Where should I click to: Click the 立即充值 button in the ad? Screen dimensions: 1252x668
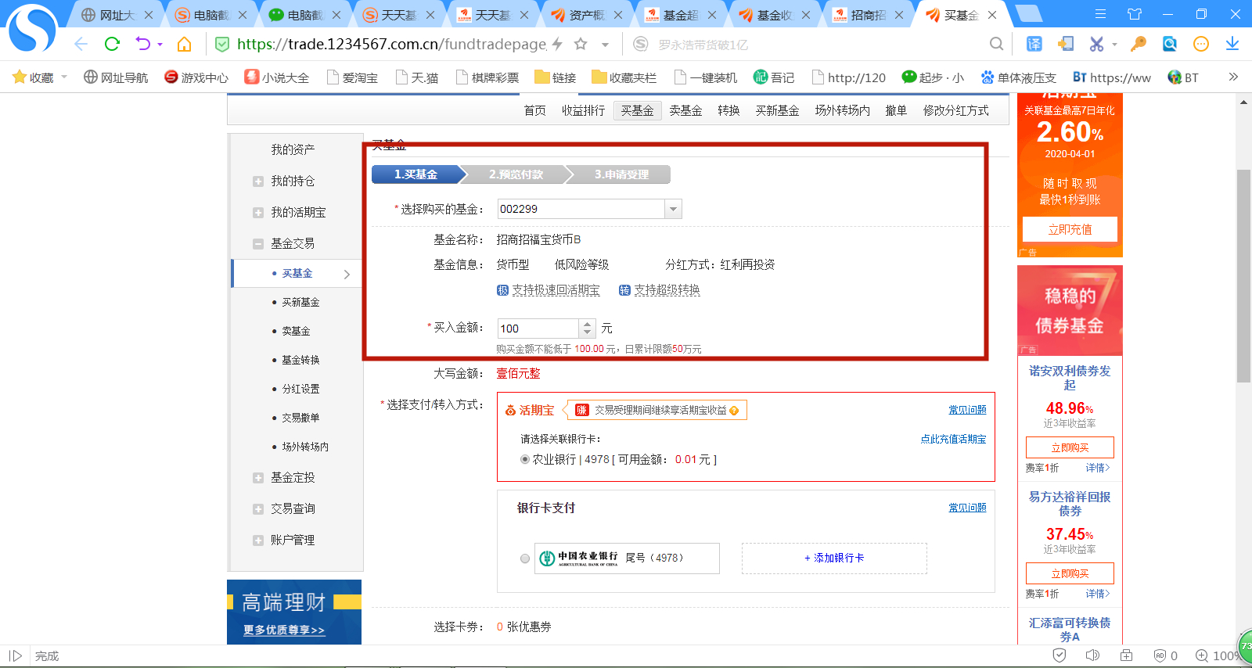pos(1070,229)
